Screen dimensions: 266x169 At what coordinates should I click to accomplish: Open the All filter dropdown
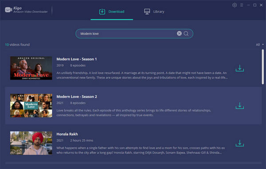coord(260,45)
